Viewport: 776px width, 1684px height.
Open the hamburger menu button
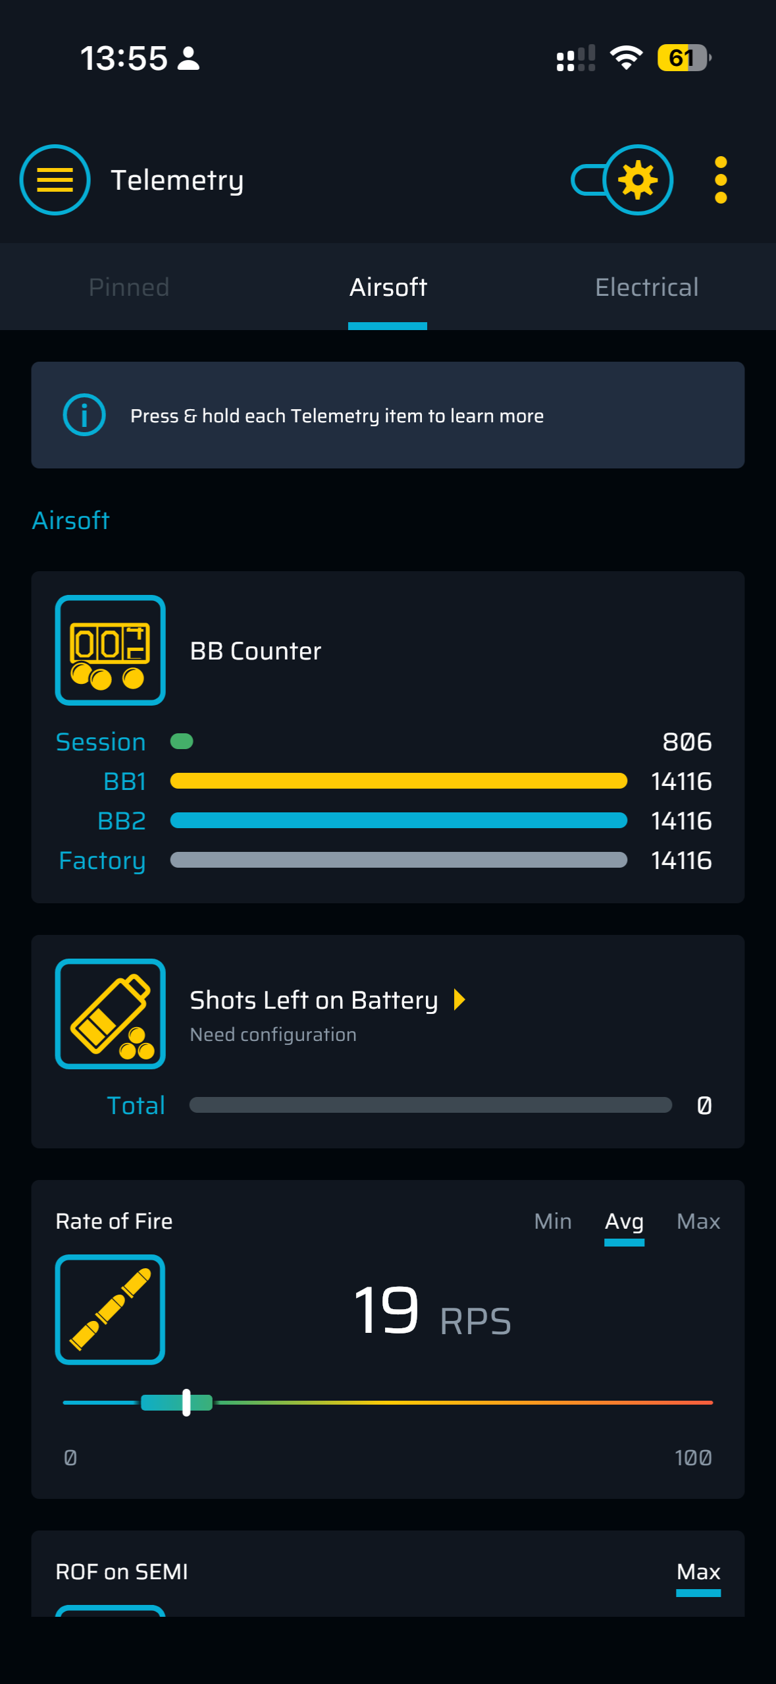[x=55, y=180]
